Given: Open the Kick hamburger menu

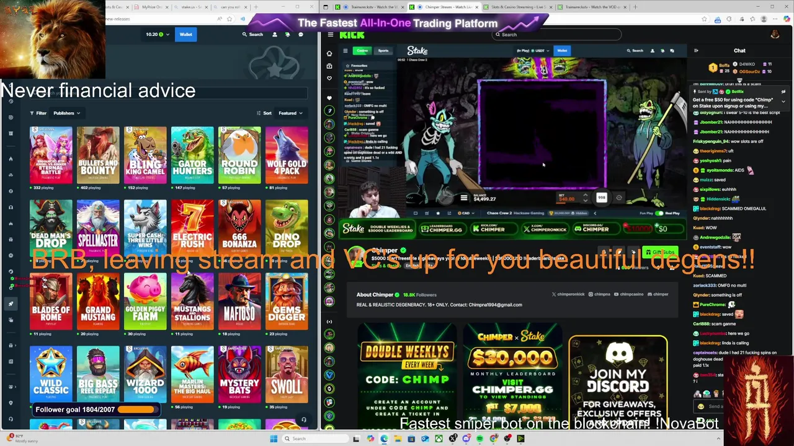Looking at the screenshot, I should click(331, 35).
